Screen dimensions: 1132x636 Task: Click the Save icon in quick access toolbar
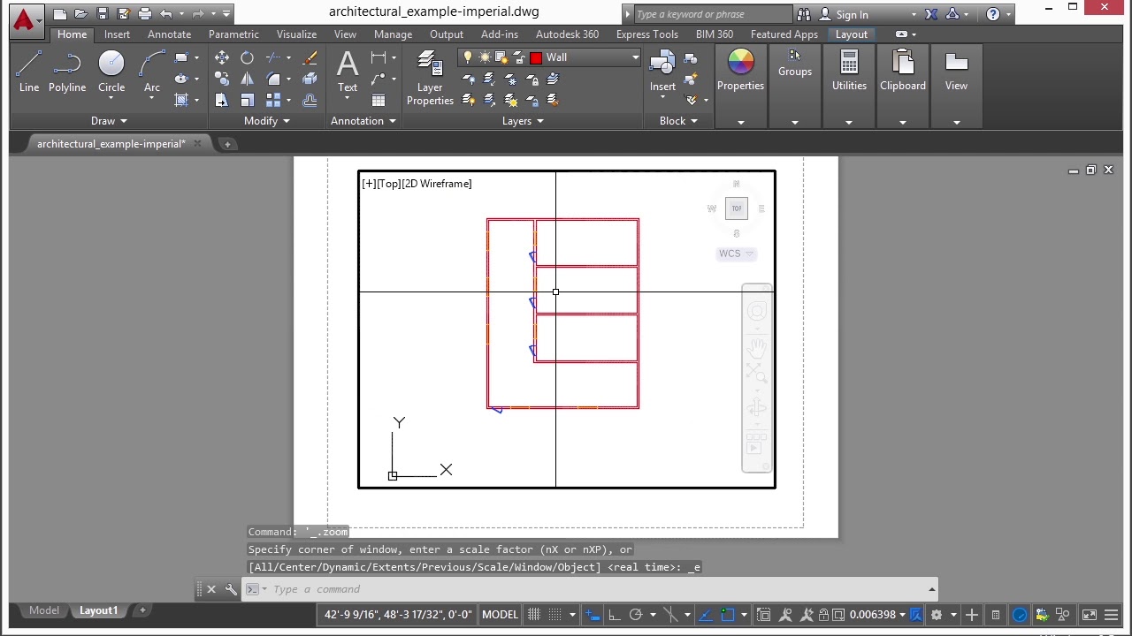(x=102, y=14)
